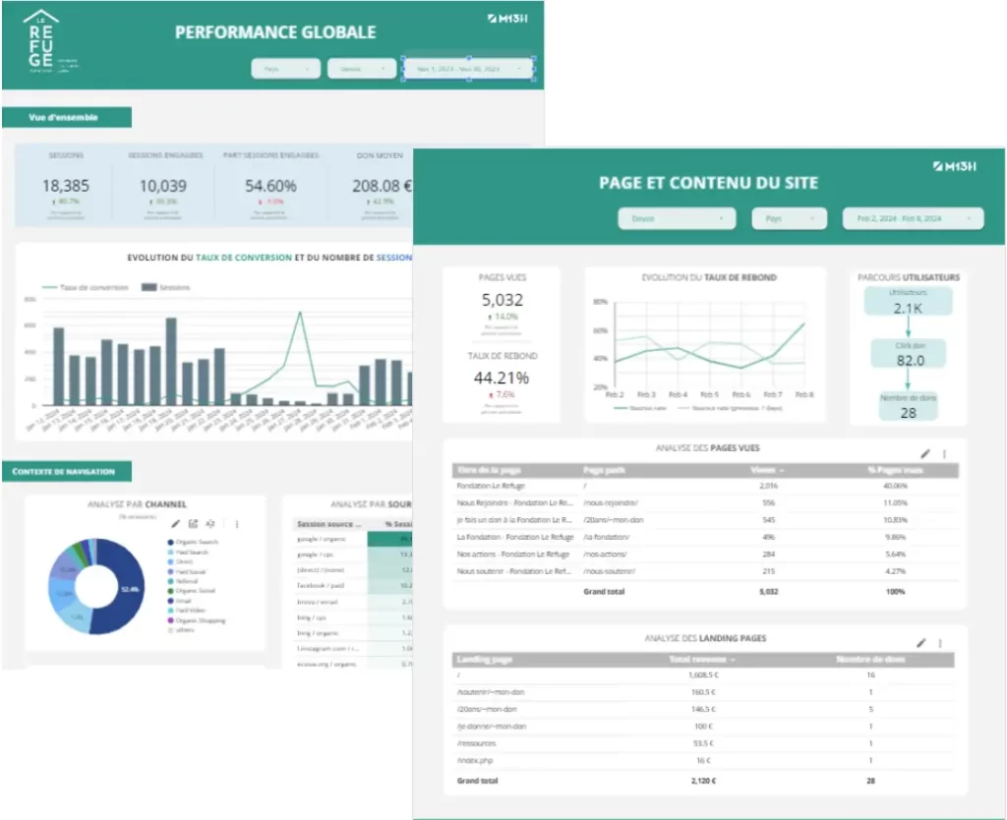The height and width of the screenshot is (820, 1007).
Task: Open three-dot menu on Analyse des Pages Vues
Action: point(944,453)
